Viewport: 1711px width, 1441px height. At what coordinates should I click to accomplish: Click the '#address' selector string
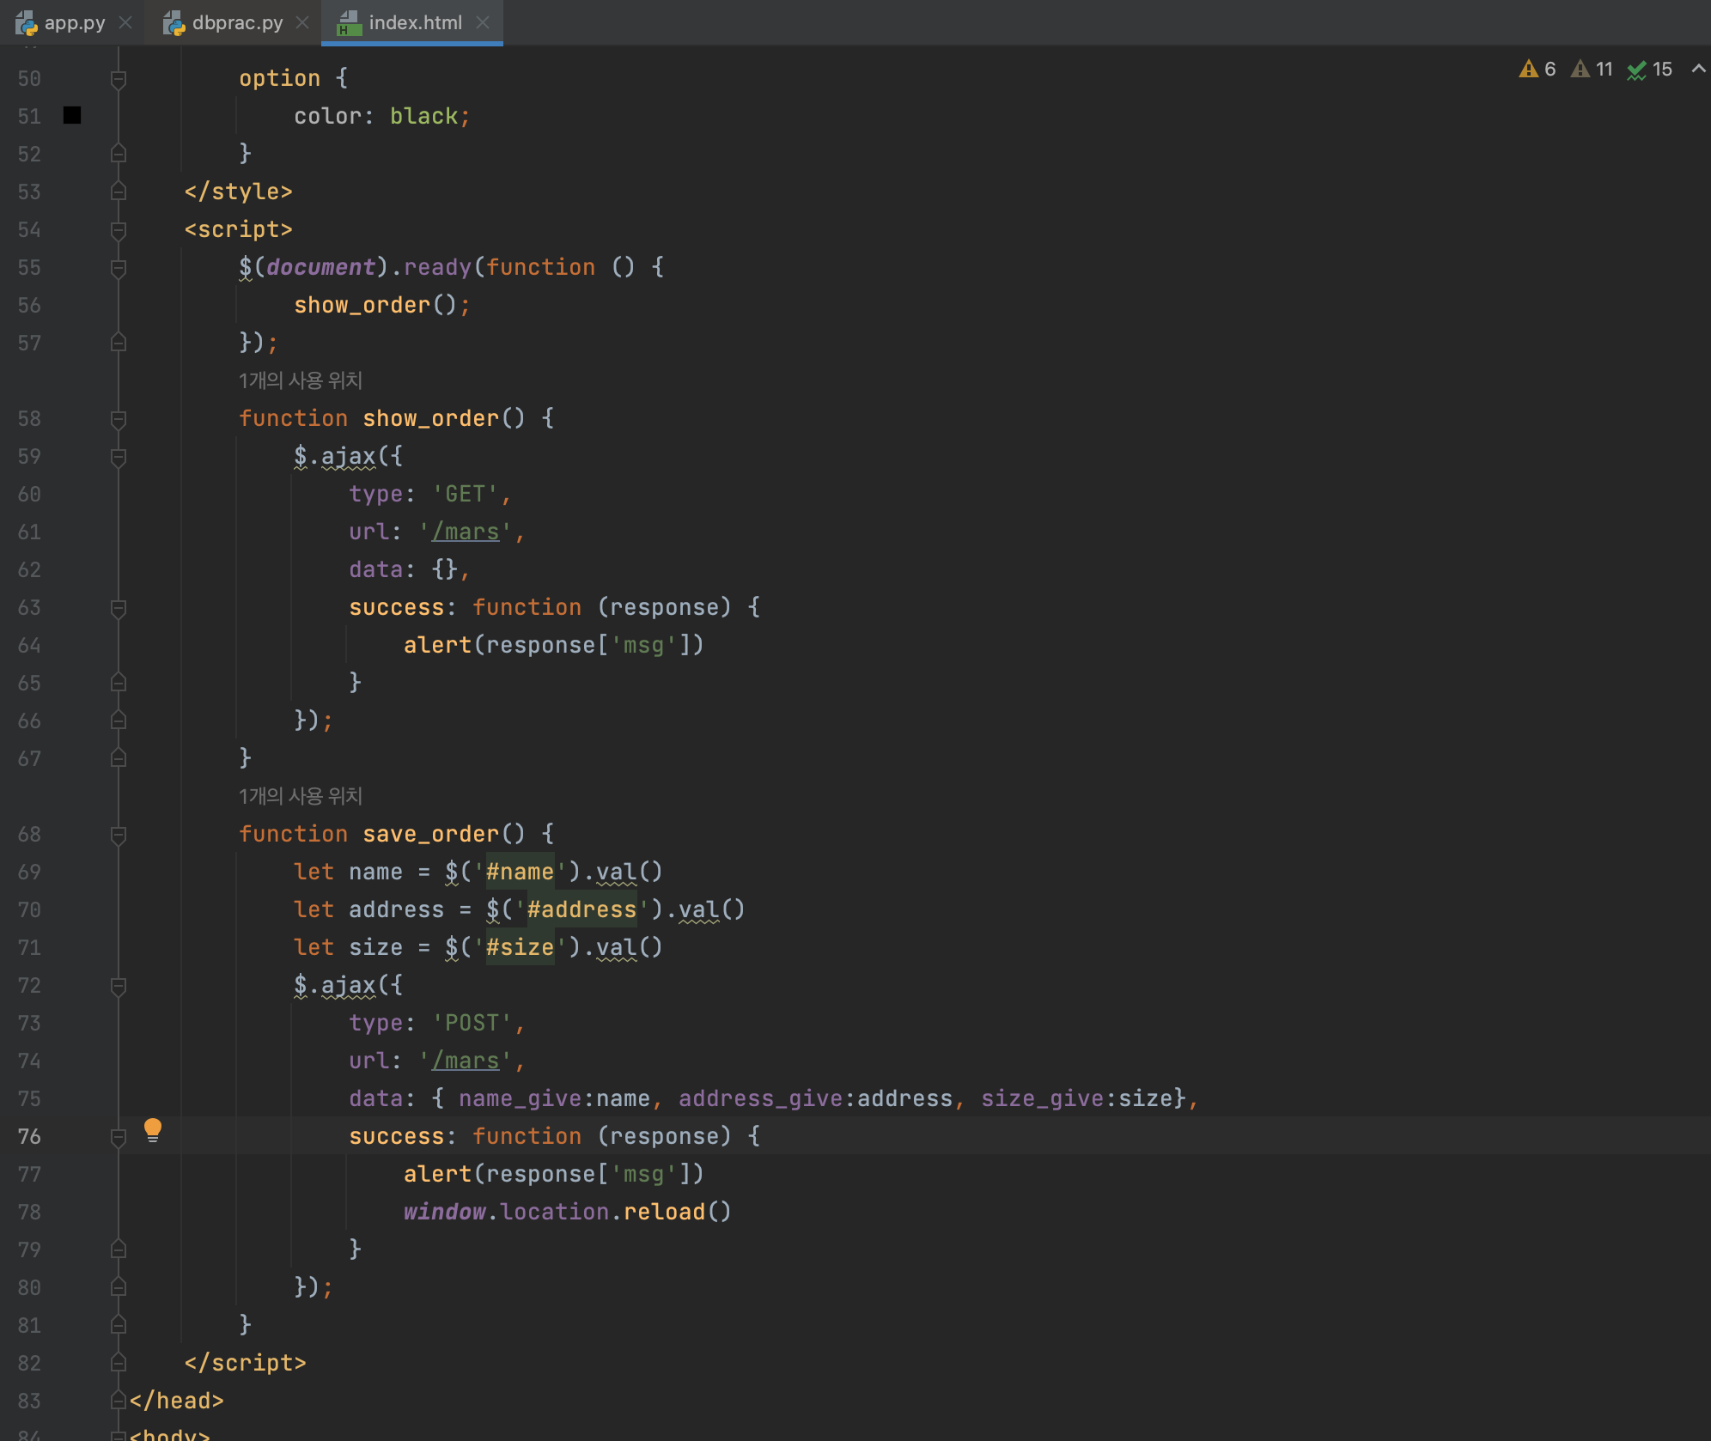tap(581, 909)
